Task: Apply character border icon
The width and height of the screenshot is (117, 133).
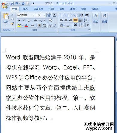Action: click(54, 15)
